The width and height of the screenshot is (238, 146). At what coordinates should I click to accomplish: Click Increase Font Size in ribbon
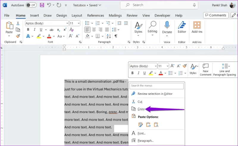pyautogui.click(x=71, y=36)
